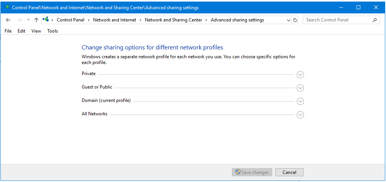Expand the Private profile section

click(x=300, y=74)
